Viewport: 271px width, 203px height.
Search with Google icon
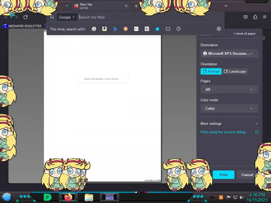coord(94,29)
